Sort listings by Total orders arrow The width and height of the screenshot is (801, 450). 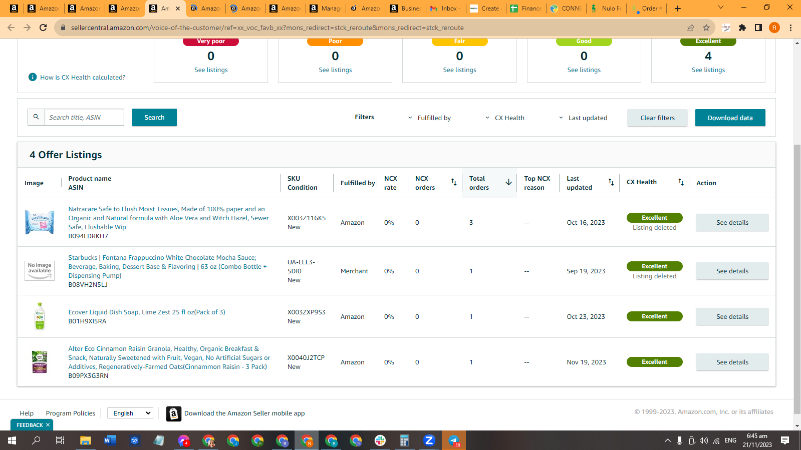pyautogui.click(x=508, y=182)
